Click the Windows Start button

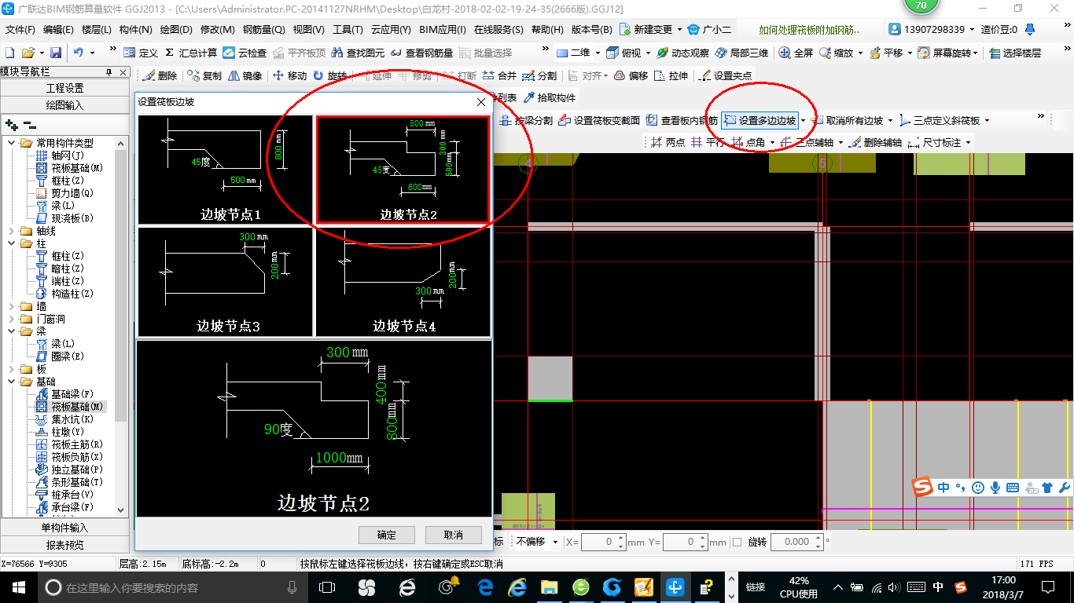tap(17, 587)
